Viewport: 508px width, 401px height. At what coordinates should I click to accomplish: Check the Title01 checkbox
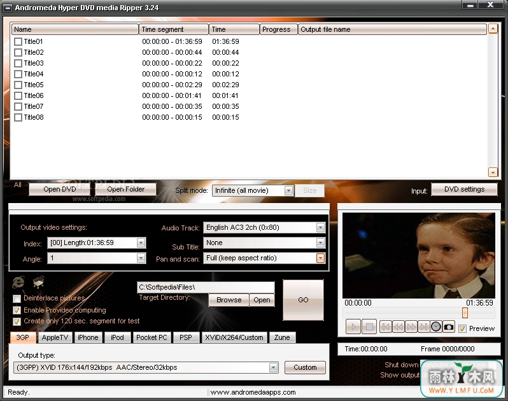pos(18,41)
